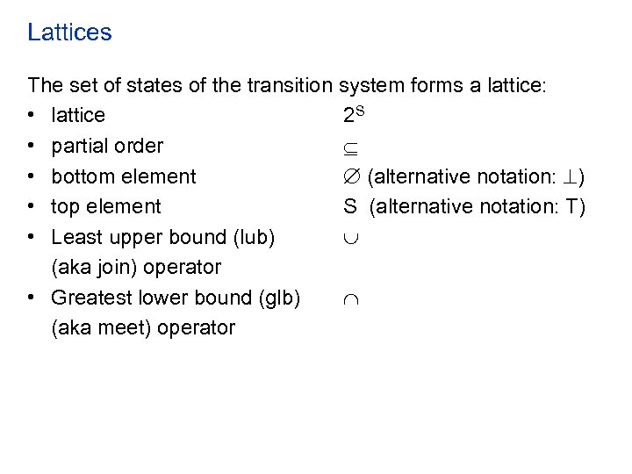
Task: Click the subset-or-equal symbol
Action: 350,147
